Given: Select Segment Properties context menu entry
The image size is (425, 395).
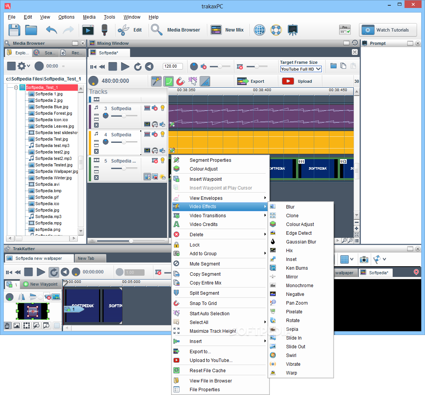Looking at the screenshot, I should 220,160.
